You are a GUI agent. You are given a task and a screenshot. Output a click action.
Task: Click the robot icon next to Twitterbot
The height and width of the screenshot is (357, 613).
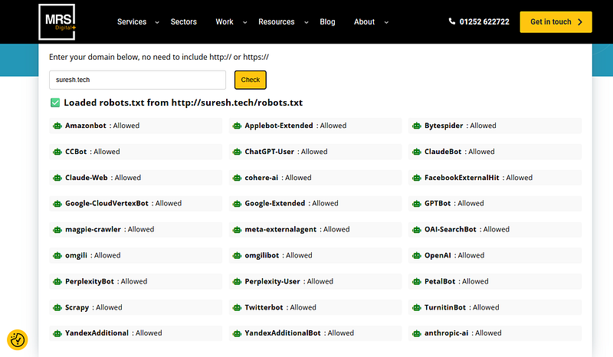[x=237, y=308]
